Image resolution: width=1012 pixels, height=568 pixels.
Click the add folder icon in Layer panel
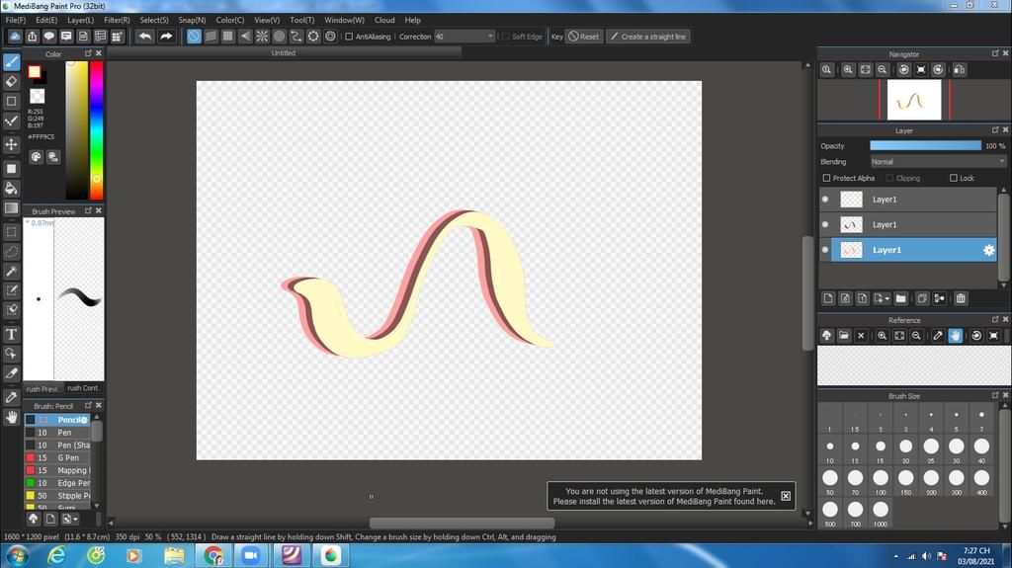[901, 298]
